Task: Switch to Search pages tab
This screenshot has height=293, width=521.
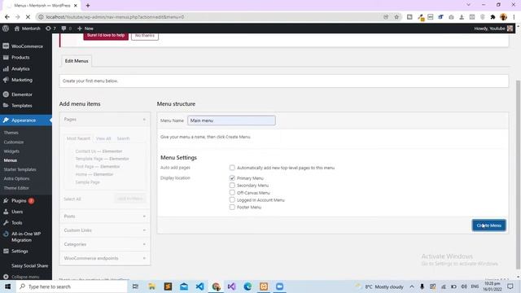Action: coord(123,138)
